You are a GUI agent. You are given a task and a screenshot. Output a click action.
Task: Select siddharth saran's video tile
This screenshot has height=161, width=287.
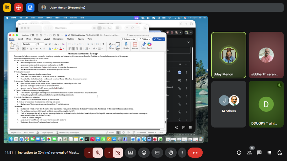[266, 55]
